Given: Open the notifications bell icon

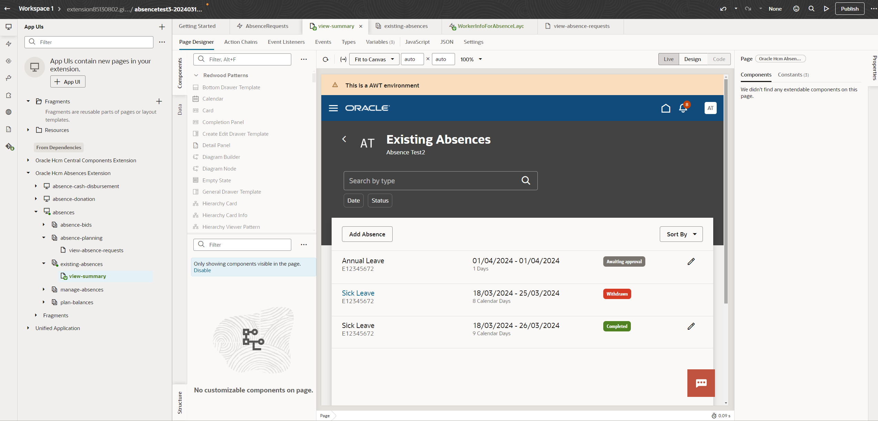Looking at the screenshot, I should [683, 108].
